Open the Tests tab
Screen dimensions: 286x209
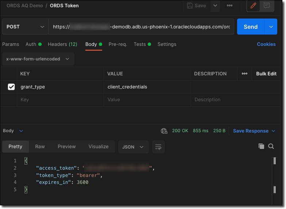point(142,44)
